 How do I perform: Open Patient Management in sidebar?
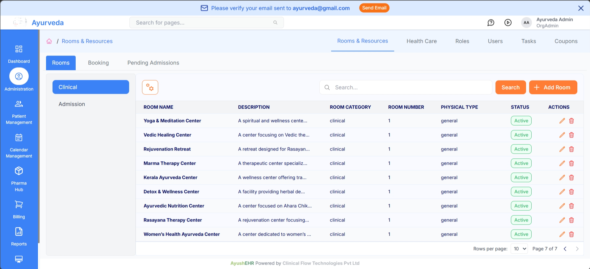point(19,104)
